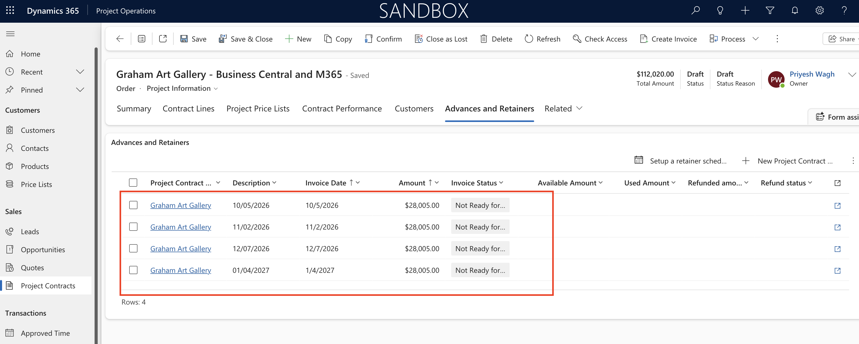Viewport: 859px width, 344px height.
Task: Click the Check Access command
Action: tap(600, 39)
